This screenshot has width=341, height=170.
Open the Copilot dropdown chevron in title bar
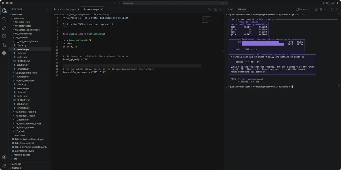click(x=226, y=3)
